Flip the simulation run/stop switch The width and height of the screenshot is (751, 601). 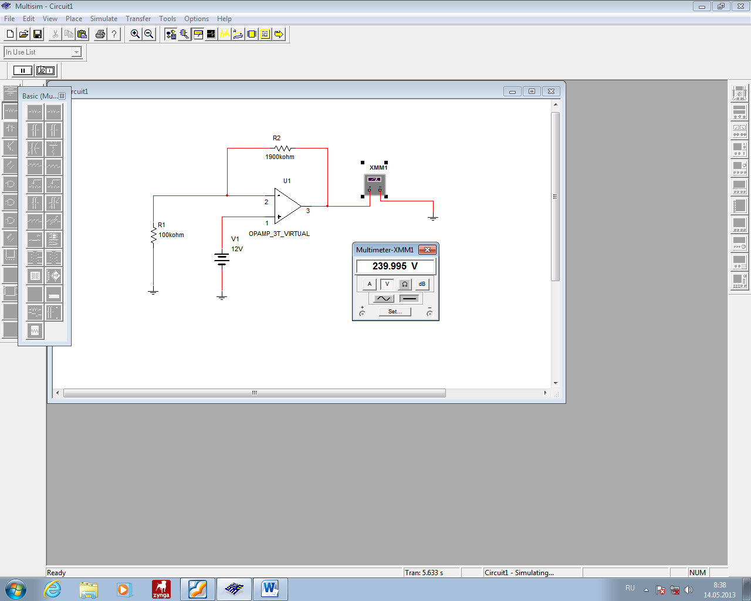click(x=46, y=70)
